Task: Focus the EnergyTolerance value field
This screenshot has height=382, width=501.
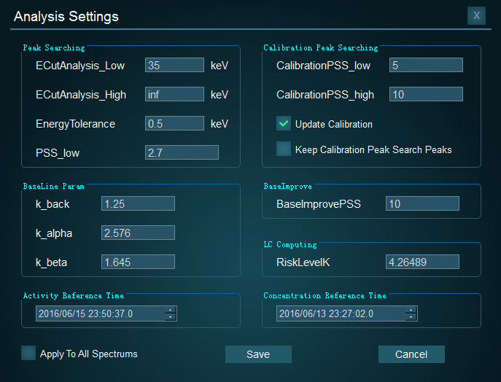Action: tap(174, 123)
